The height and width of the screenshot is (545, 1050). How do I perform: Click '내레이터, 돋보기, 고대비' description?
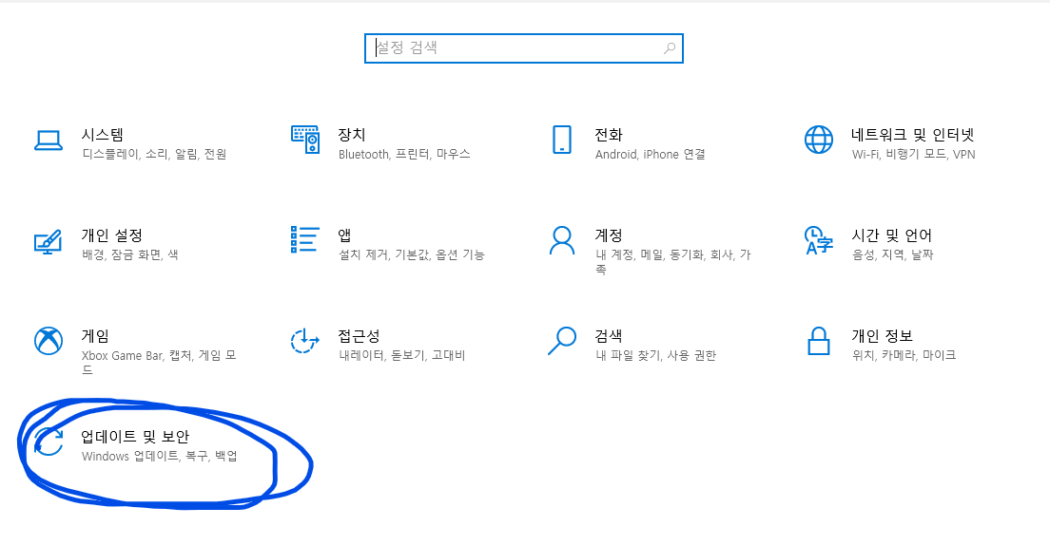tap(401, 355)
